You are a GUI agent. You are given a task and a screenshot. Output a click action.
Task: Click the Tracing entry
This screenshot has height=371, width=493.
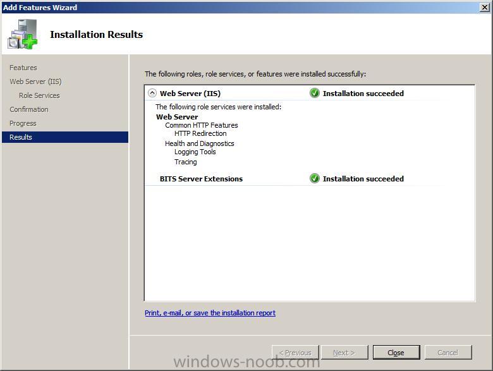186,162
